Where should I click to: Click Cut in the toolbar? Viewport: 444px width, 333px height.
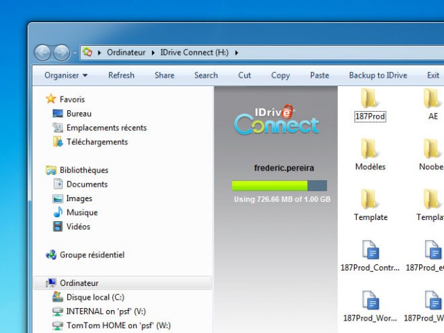pyautogui.click(x=244, y=76)
